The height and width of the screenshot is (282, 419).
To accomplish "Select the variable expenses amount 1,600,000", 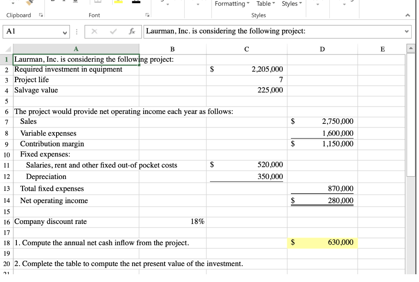I will pyautogui.click(x=322, y=133).
